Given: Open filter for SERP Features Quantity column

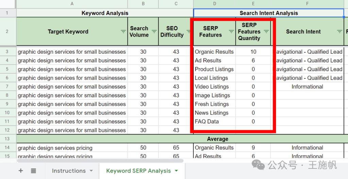Looking at the screenshot, I should click(266, 32).
